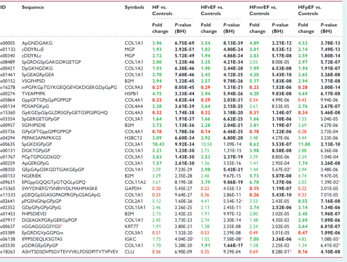
Task: Click symbol COL11A2
Action: pyautogui.click(x=135, y=183)
